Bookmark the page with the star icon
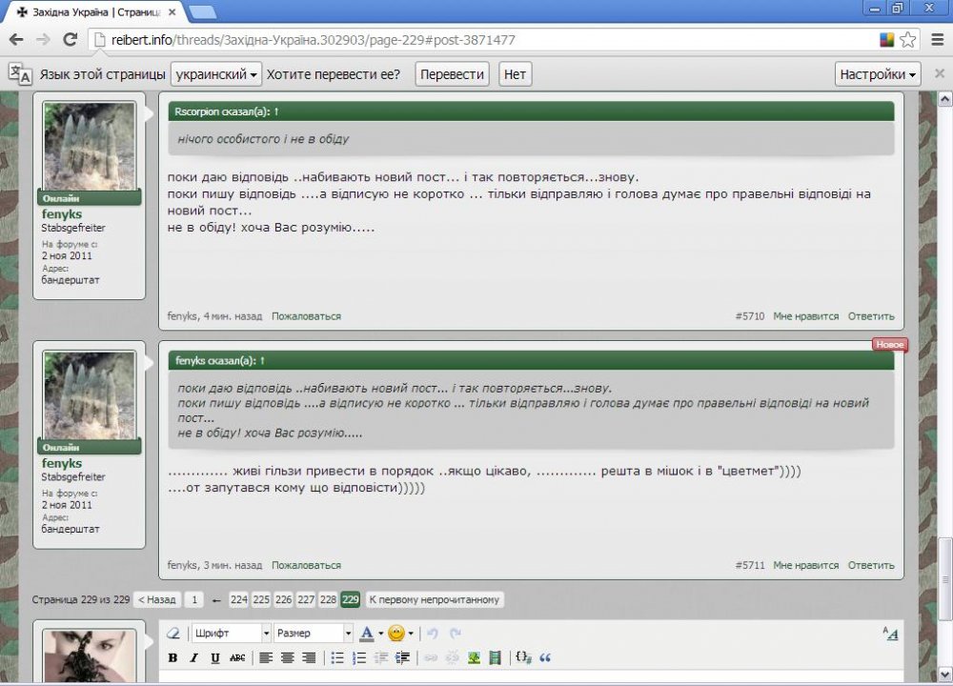Viewport: 953px width, 686px height. coord(908,39)
